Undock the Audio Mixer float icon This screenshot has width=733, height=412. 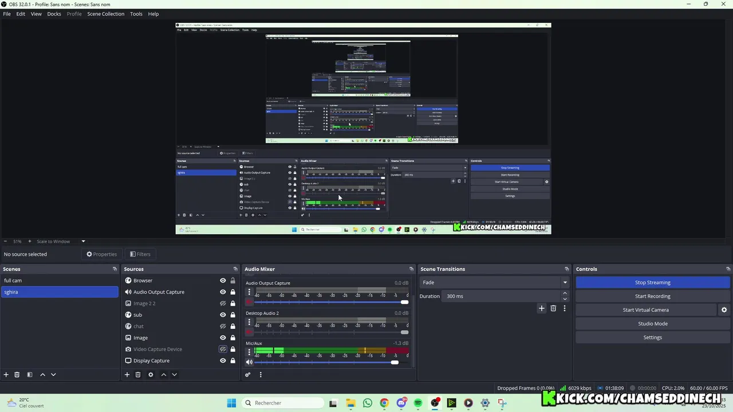[411, 269]
